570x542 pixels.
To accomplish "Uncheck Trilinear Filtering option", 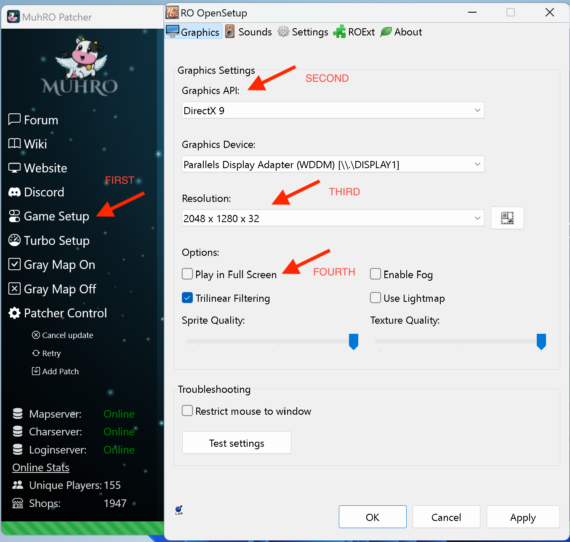I will point(188,298).
